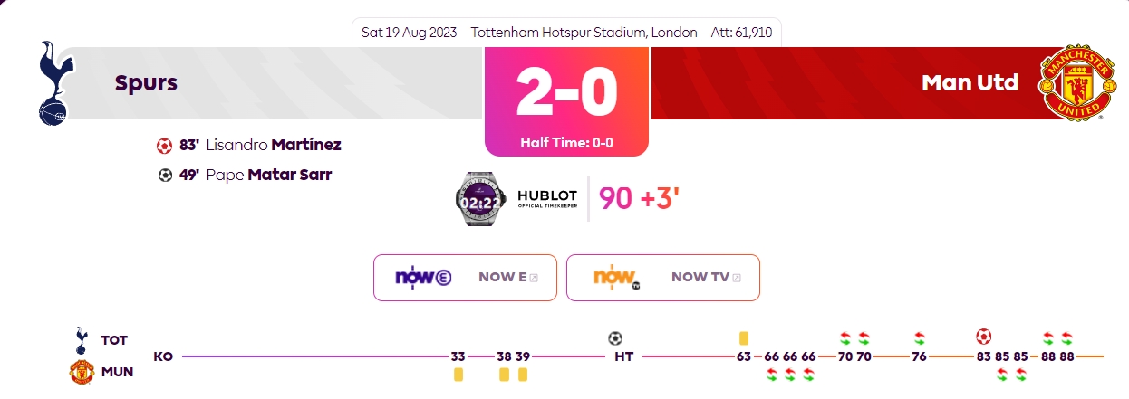
Task: Click the Spurs team name
Action: click(146, 83)
